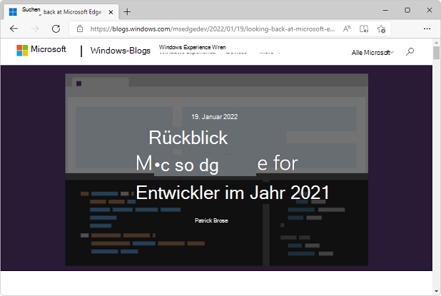
Task: Click the page scrollbar down arrow
Action: pos(436,291)
